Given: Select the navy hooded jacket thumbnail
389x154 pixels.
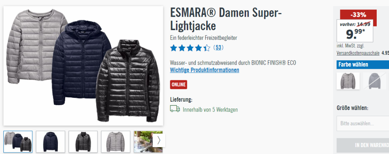Looking at the screenshot, I should 51,141.
